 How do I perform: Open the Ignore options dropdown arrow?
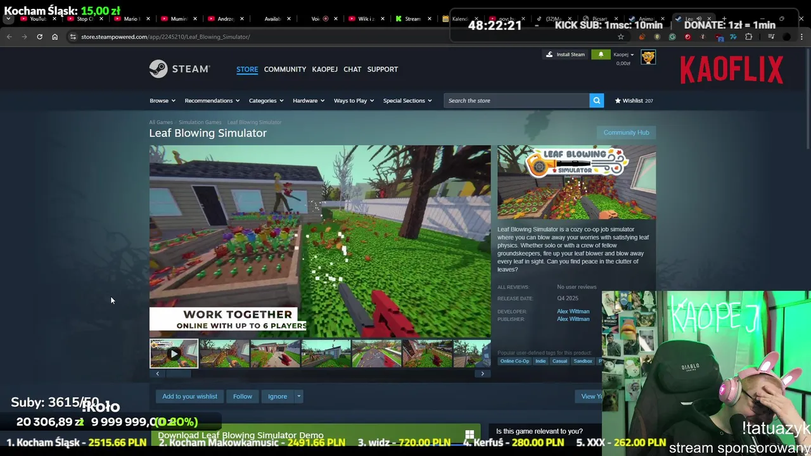(298, 396)
